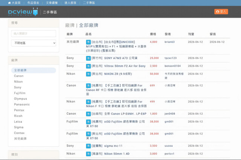Filter by Panasonic brand in sidebar
This screenshot has height=160, width=241.
pos(22,105)
